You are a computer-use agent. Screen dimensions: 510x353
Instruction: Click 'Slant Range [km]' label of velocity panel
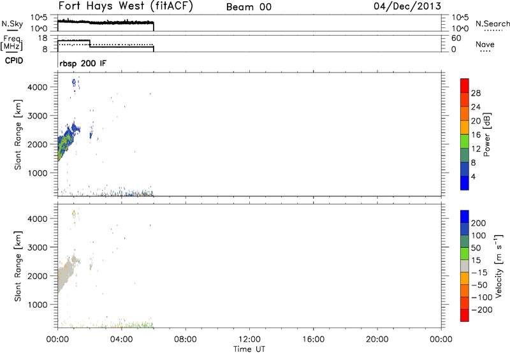18,266
